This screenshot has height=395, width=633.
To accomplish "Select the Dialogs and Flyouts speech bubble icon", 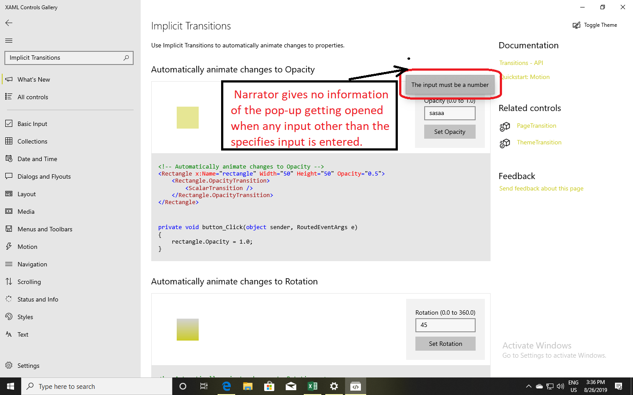I will pyautogui.click(x=9, y=176).
